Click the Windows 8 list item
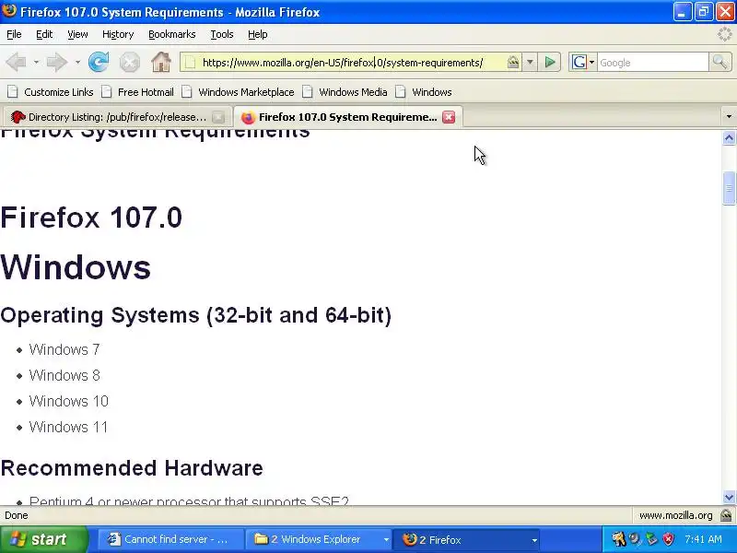 click(x=64, y=375)
